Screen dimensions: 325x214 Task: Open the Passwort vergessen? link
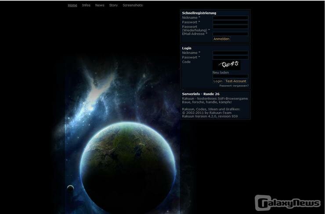click(x=234, y=86)
